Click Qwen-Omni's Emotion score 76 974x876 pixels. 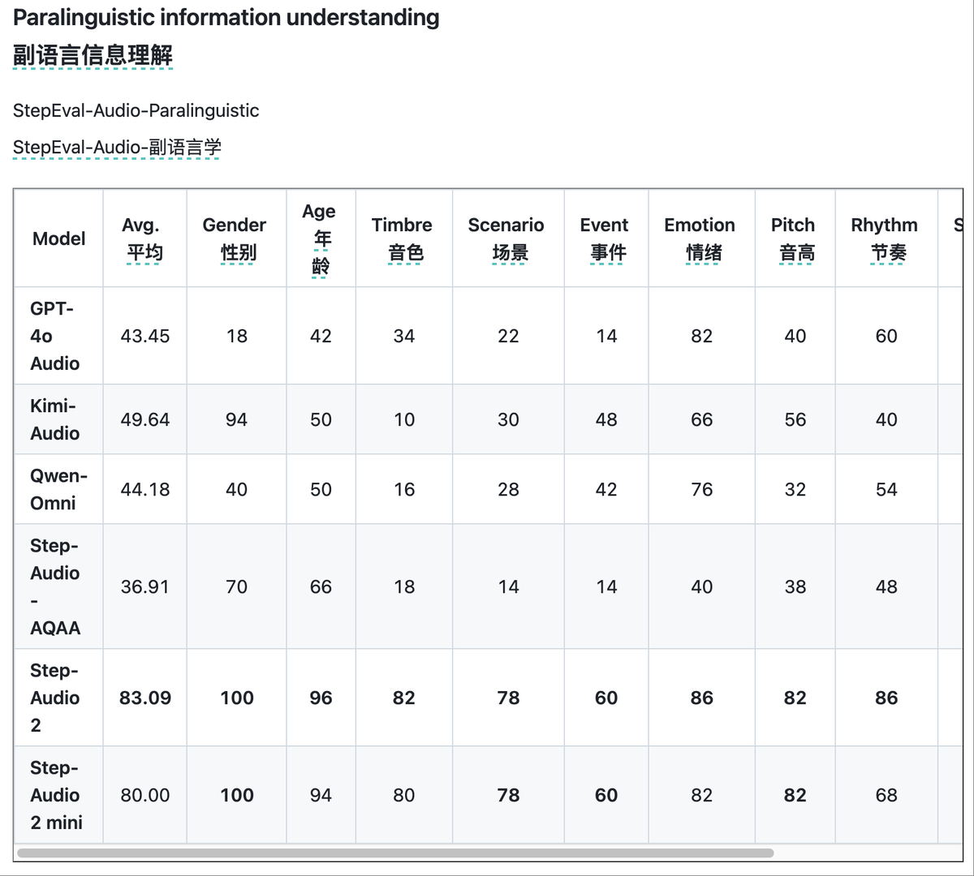pos(702,489)
